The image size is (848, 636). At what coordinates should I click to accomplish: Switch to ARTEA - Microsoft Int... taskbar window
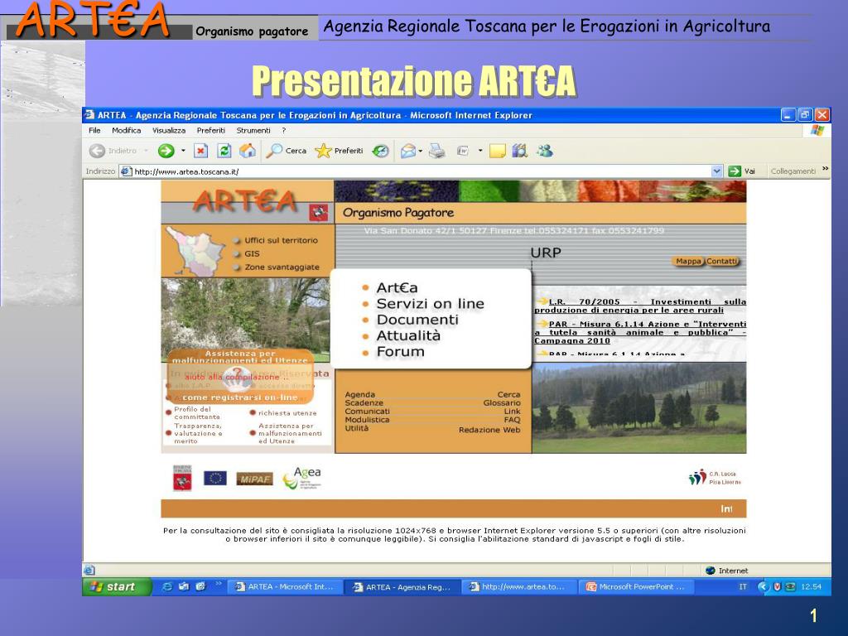[x=286, y=587]
